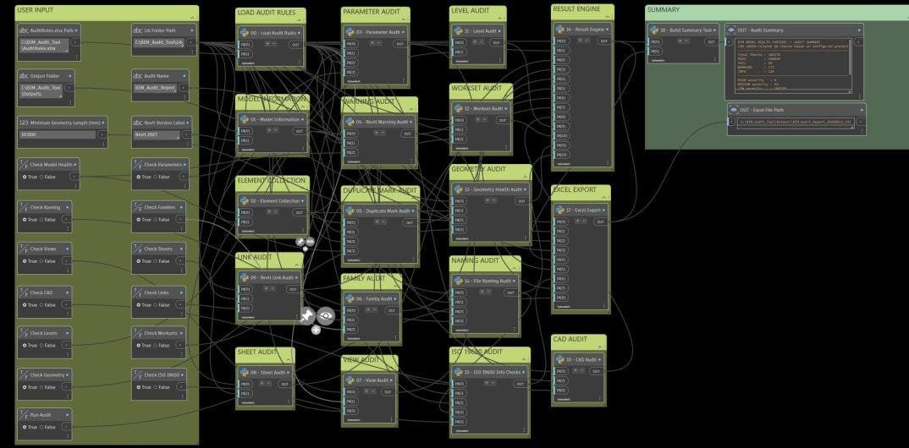Screen dimensions: 909x448
Task: Click the small pin icon below Element Collection node
Action: click(300, 242)
